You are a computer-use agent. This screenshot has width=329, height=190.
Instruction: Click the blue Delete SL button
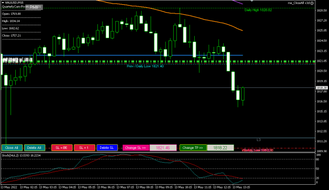click(107, 148)
